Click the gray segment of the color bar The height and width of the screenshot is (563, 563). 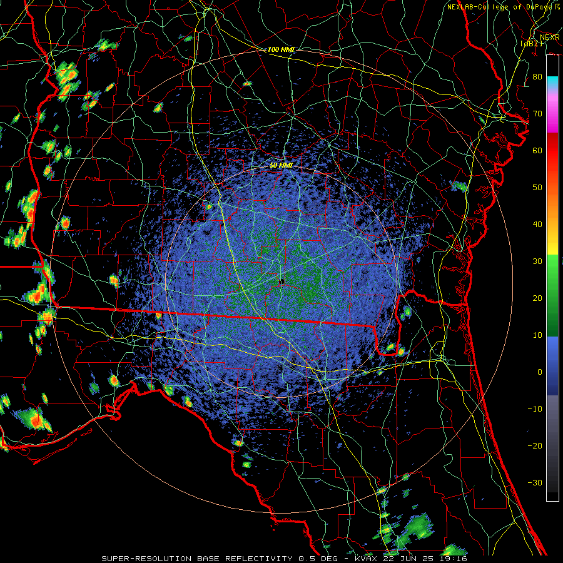[552, 444]
